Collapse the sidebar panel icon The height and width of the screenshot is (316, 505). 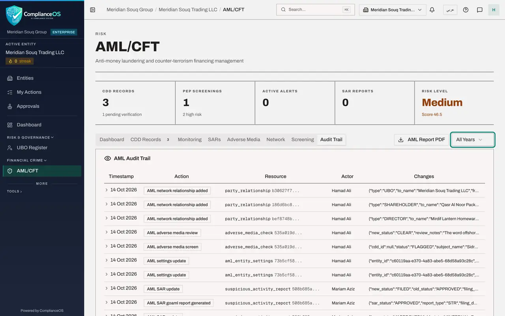(x=93, y=9)
